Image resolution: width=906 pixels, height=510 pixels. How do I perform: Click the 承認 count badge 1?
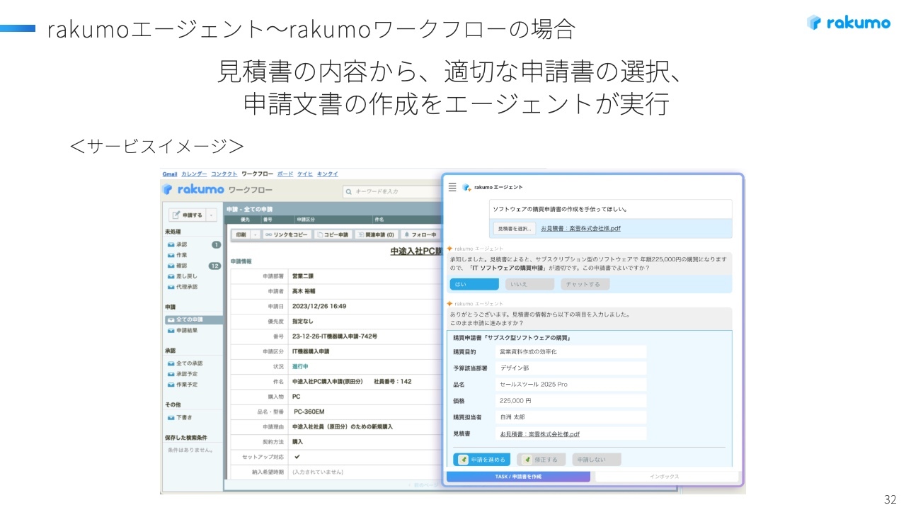(x=216, y=244)
